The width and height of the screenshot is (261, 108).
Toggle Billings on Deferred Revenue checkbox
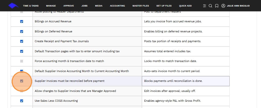21,32
